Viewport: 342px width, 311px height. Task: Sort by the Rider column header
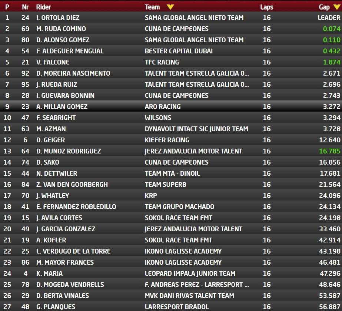(x=43, y=7)
